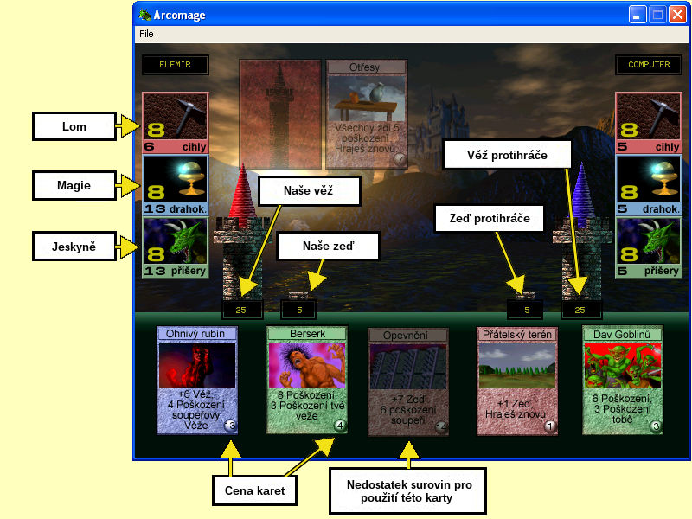Click the Ohnivý rubín demon artwork
Viewport: 692px width, 519px height.
coord(197,365)
